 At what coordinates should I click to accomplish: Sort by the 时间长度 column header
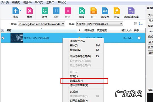tap(89, 30)
